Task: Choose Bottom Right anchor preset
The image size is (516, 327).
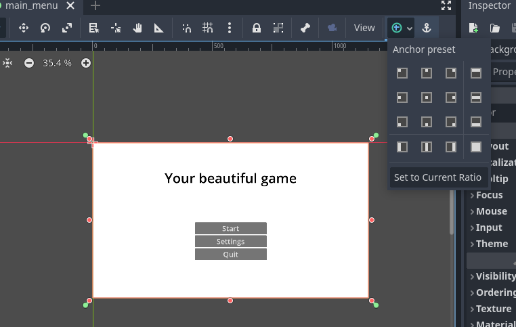Action: click(451, 122)
